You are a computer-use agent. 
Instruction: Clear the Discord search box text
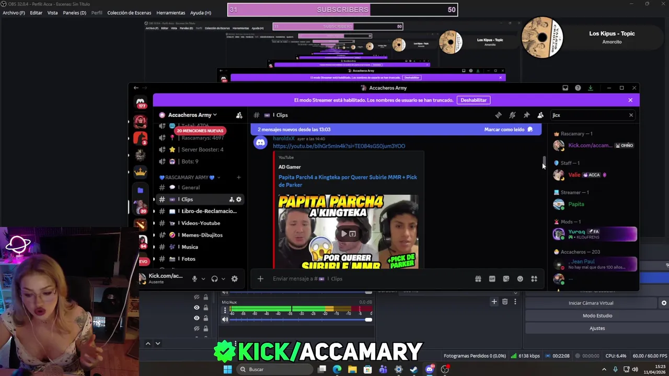point(631,115)
